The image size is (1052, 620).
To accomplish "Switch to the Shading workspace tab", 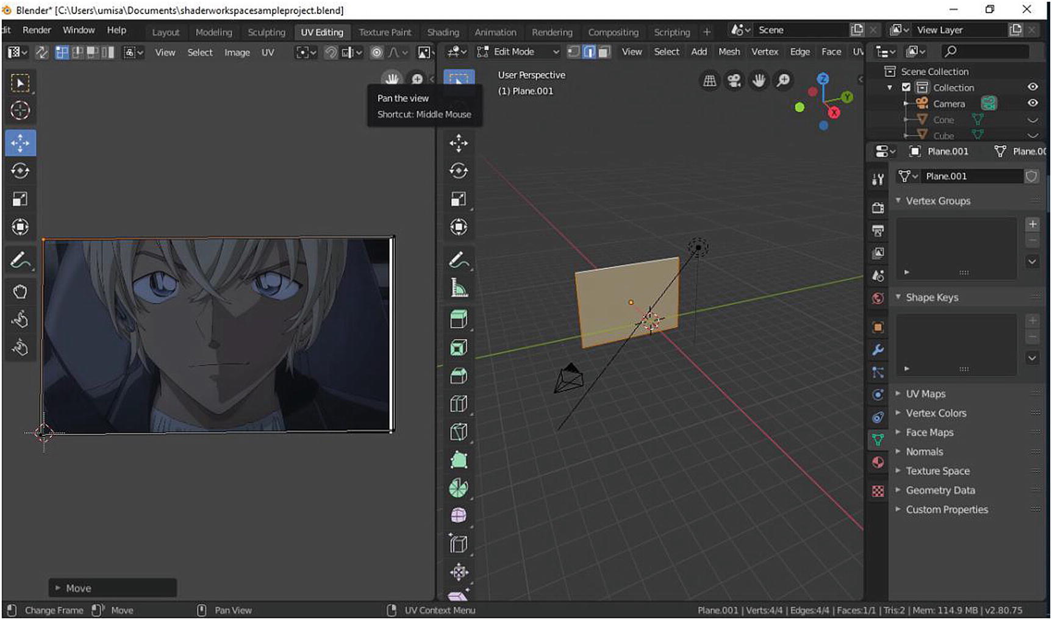I will point(443,32).
